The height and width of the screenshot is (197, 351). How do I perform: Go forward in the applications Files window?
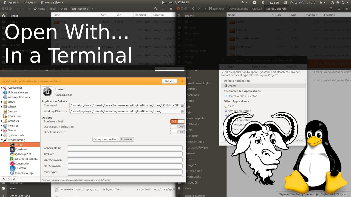click(23, 9)
